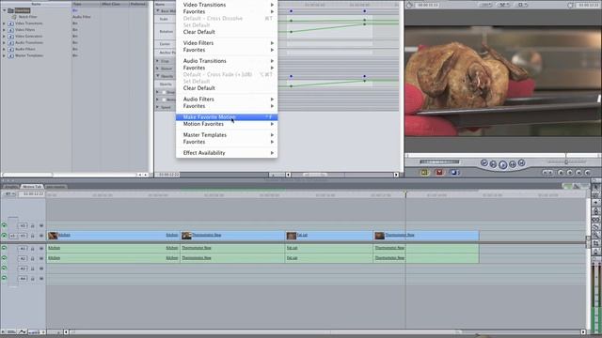The image size is (602, 338).
Task: Expand the Audio Transitions bin
Action: pos(4,43)
